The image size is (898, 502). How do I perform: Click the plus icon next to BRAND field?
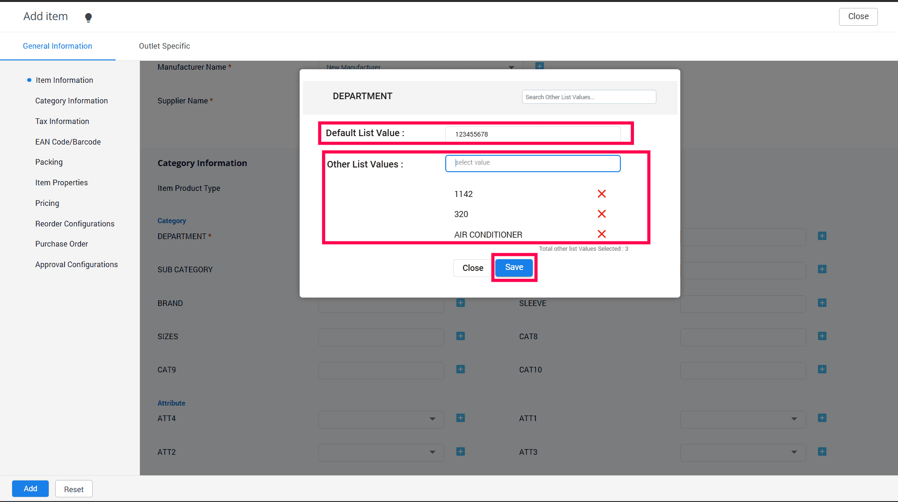point(461,303)
